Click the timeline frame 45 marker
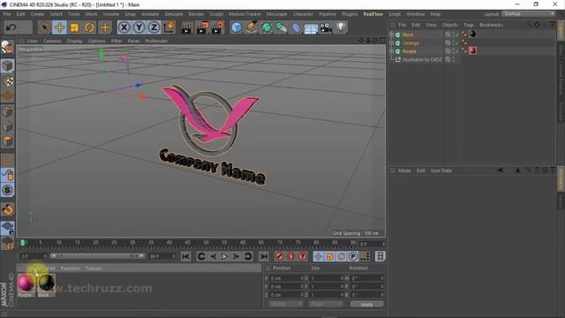The height and width of the screenshot is (318, 565). [187, 243]
